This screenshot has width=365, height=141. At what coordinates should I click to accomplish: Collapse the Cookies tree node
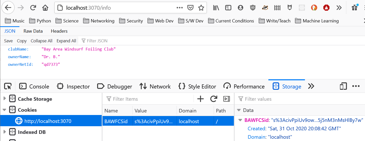click(5, 110)
